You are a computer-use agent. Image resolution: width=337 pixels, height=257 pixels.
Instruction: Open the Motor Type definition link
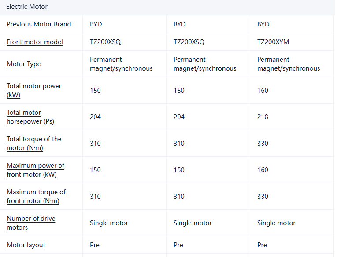pyautogui.click(x=24, y=64)
